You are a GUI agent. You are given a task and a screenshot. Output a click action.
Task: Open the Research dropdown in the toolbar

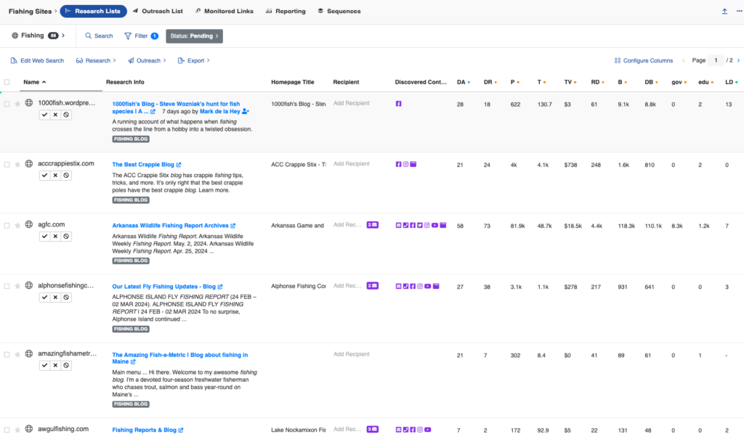pyautogui.click(x=94, y=60)
